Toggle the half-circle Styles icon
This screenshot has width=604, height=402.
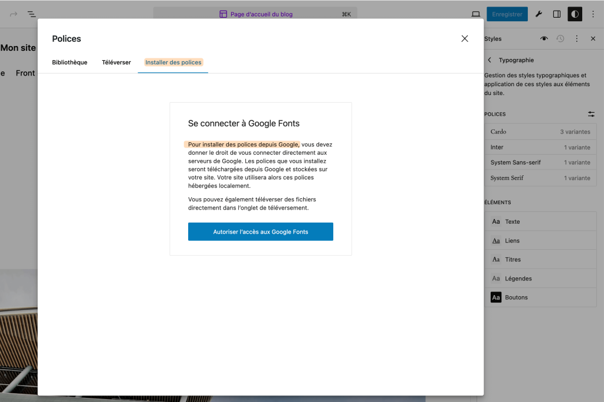(x=575, y=14)
